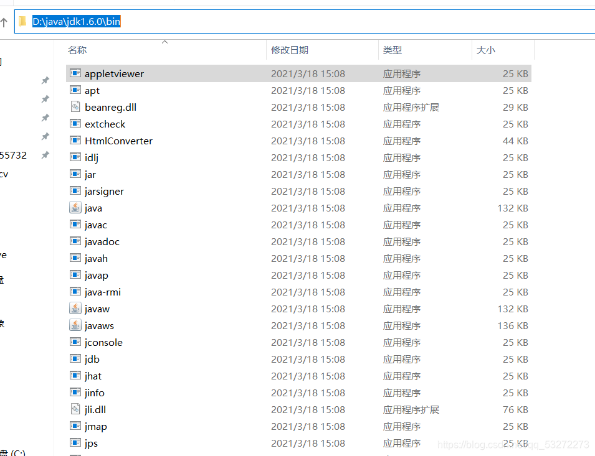Select the jps file name

(91, 443)
